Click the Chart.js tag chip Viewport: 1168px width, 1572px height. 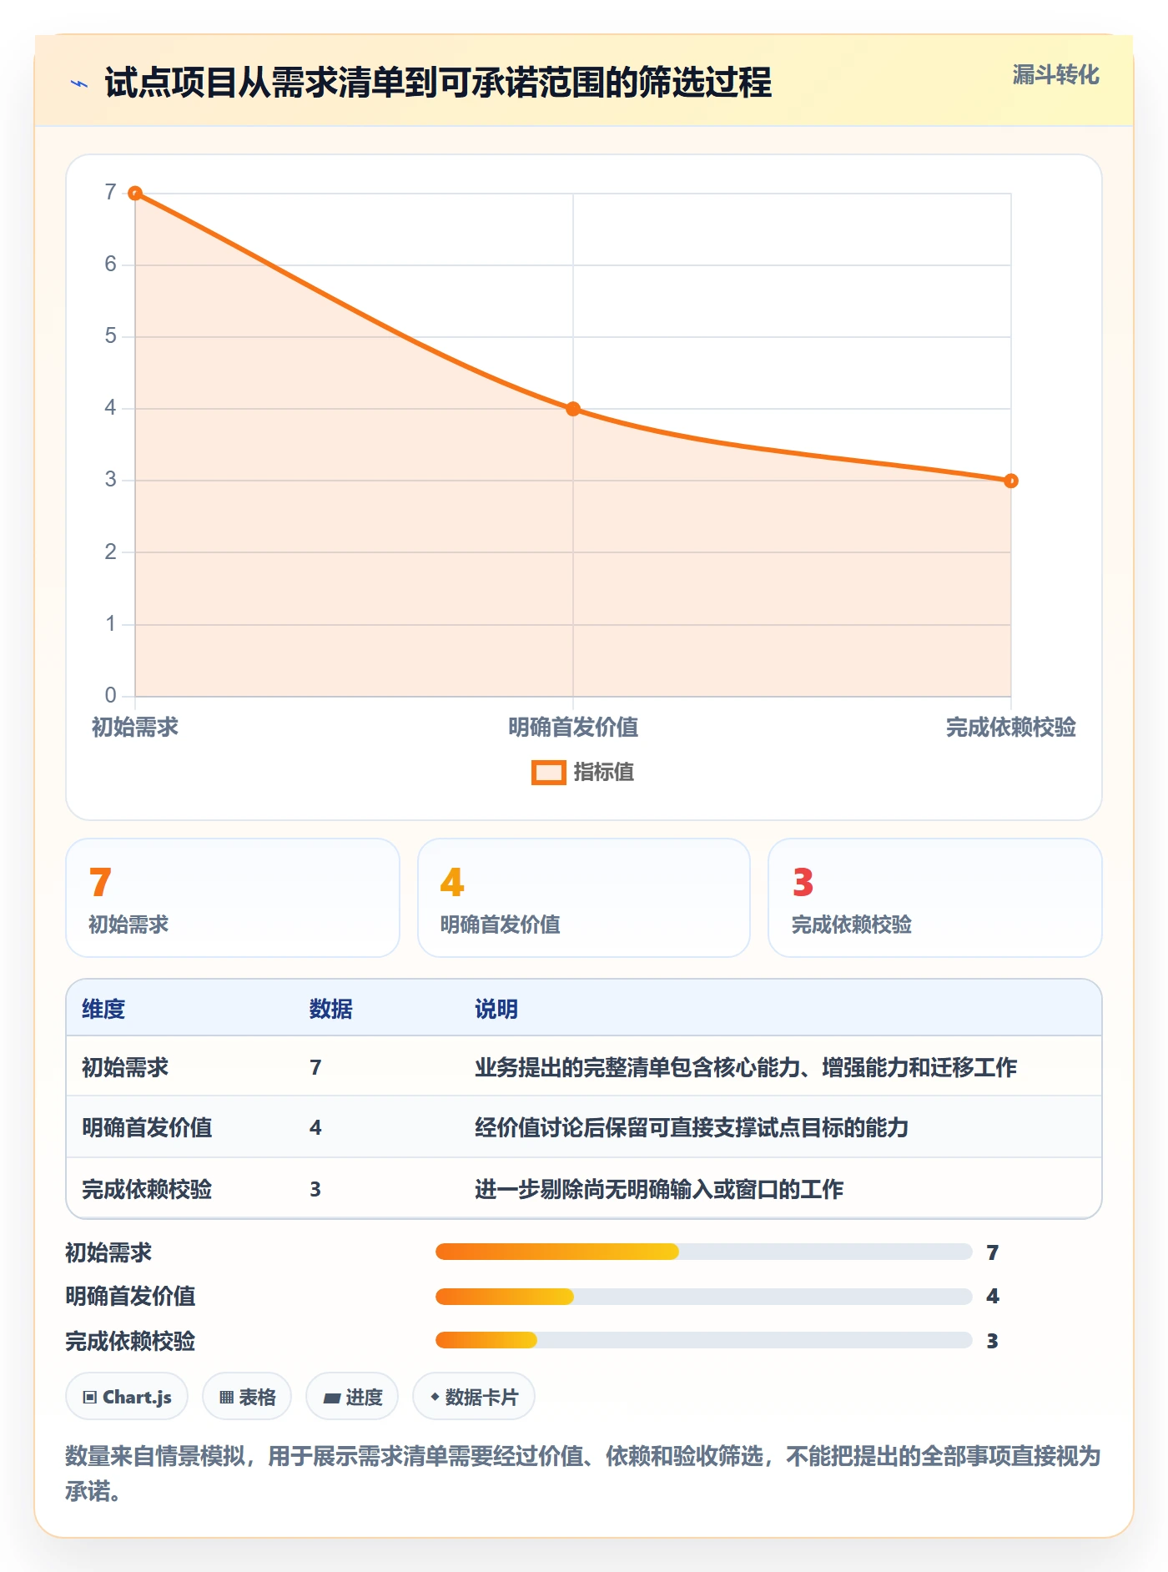pos(127,1397)
